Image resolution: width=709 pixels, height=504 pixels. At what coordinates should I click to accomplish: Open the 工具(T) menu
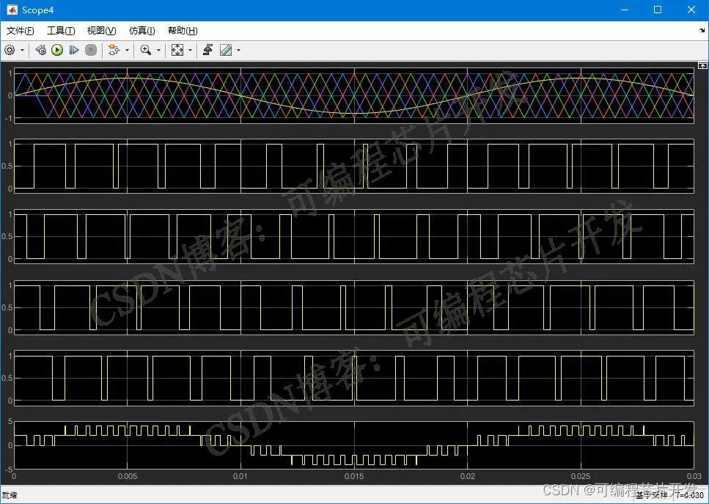pyautogui.click(x=61, y=31)
